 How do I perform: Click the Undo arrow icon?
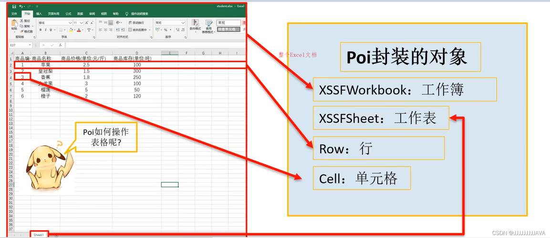coord(21,6)
